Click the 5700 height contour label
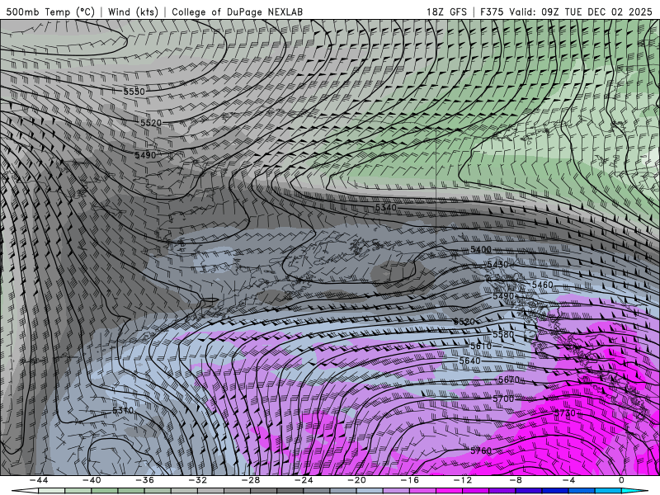Screen dimensions: 660x495 click(503, 398)
